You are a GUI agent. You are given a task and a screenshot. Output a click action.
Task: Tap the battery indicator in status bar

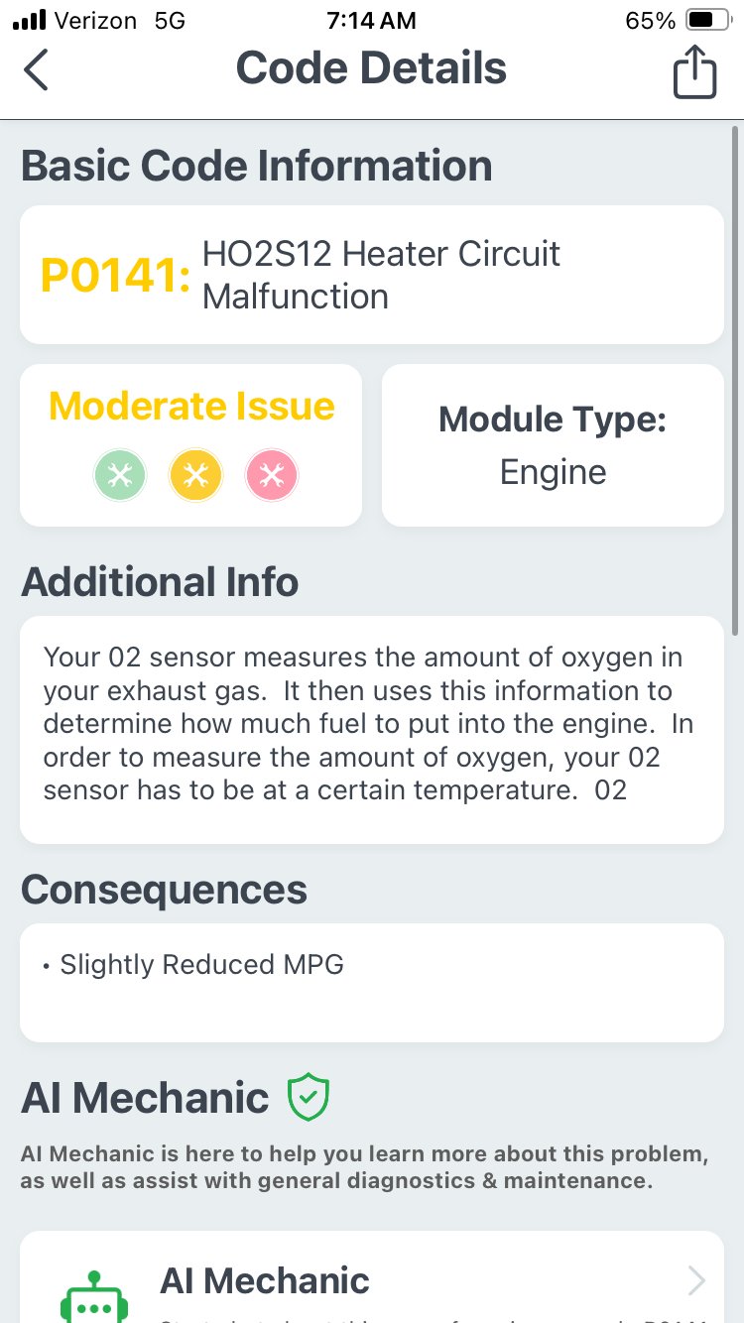pyautogui.click(x=707, y=20)
